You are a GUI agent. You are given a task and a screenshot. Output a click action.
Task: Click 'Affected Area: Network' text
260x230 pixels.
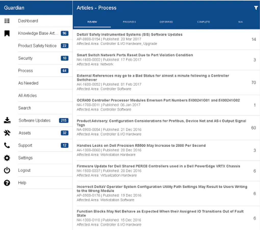coord(95,64)
